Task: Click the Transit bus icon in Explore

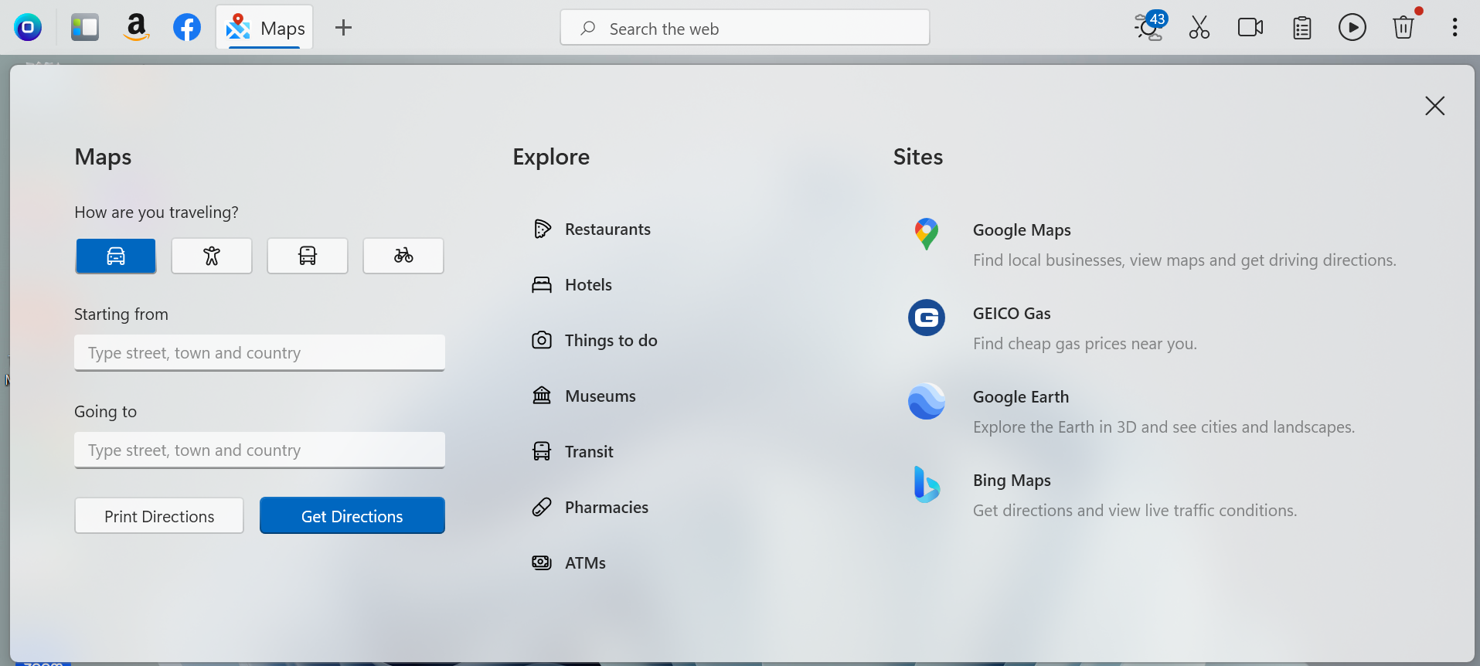Action: (x=542, y=451)
